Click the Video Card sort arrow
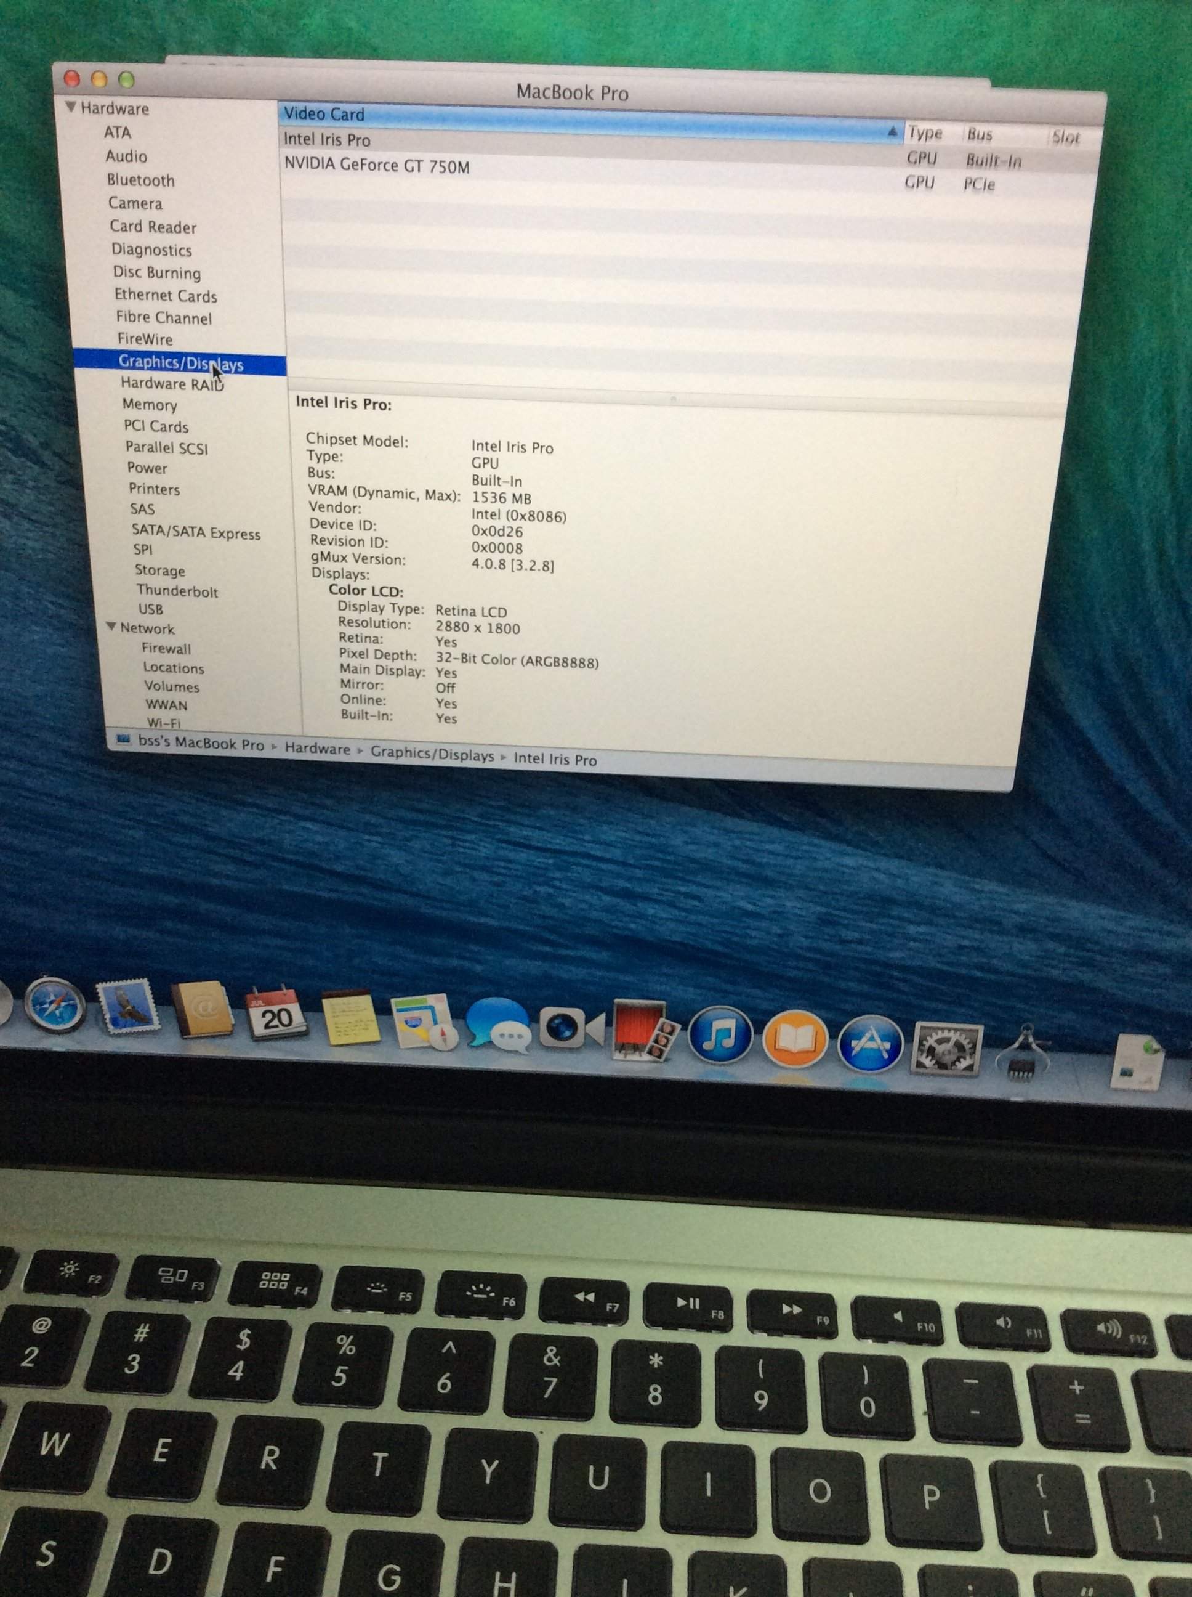 point(893,131)
